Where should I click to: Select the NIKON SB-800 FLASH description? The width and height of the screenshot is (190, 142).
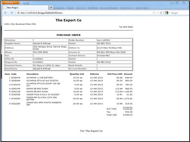(x=37, y=89)
